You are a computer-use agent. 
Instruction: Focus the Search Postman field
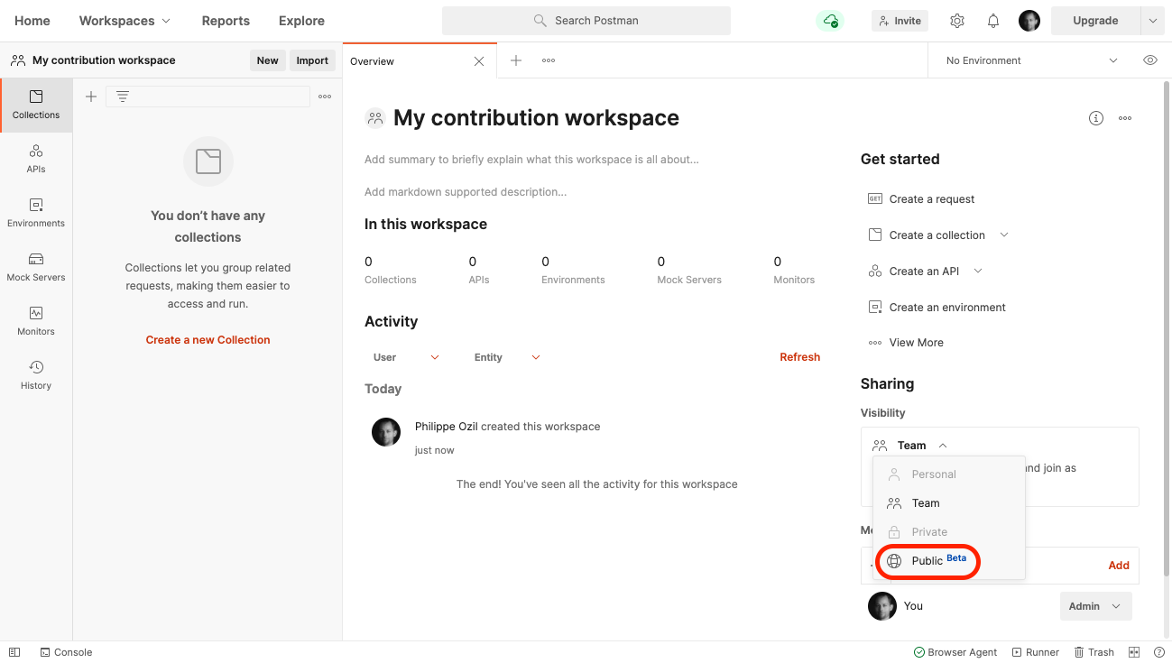pos(586,21)
